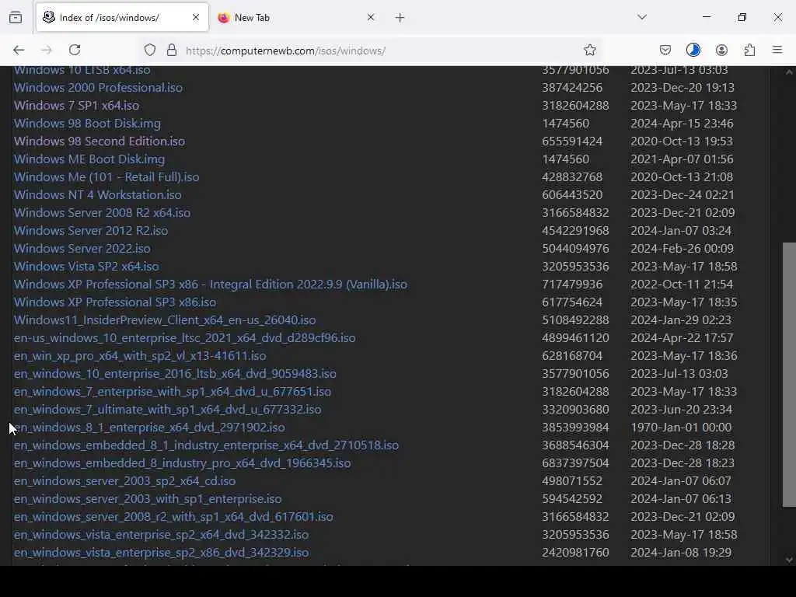Download Windows11_InsiderPreview_Client_x64_en-us_26040.iso
This screenshot has width=796, height=597.
(x=165, y=319)
